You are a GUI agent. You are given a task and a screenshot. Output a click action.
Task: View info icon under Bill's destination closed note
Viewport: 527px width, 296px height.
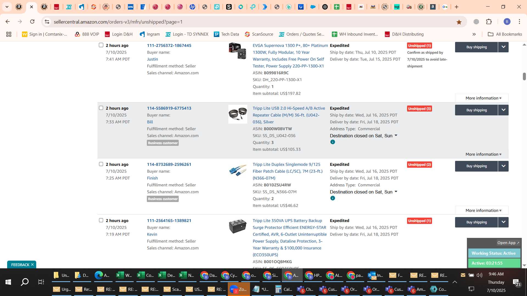[333, 142]
